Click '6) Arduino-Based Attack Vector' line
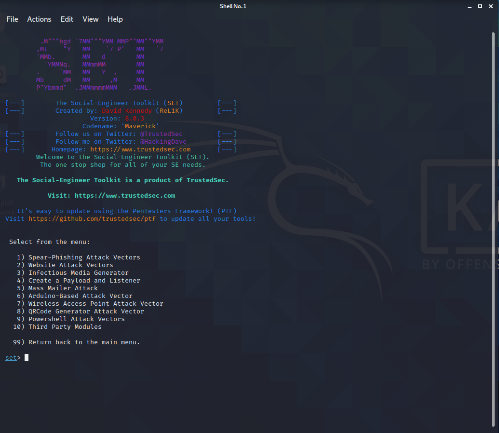This screenshot has width=499, height=433. (74, 296)
